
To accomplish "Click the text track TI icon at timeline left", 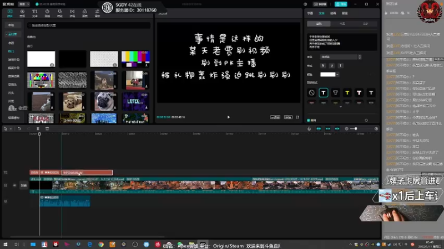I will click(x=6, y=172).
